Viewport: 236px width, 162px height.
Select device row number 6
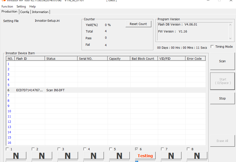pos(106,90)
